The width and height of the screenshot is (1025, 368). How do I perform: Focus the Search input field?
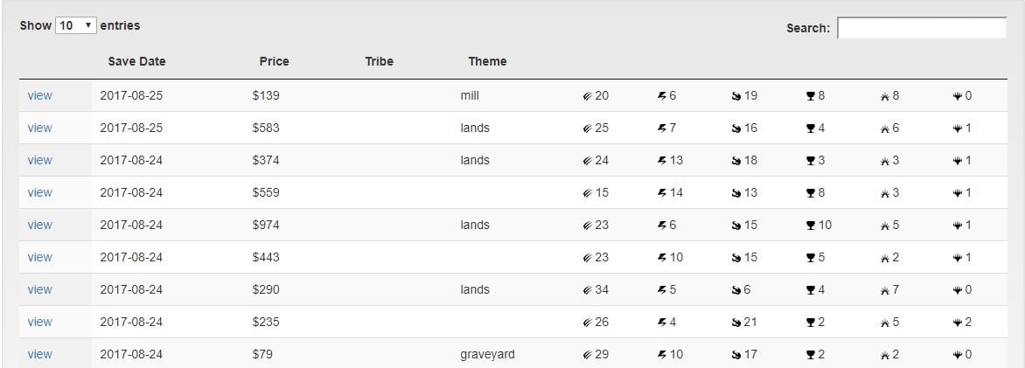click(x=922, y=28)
